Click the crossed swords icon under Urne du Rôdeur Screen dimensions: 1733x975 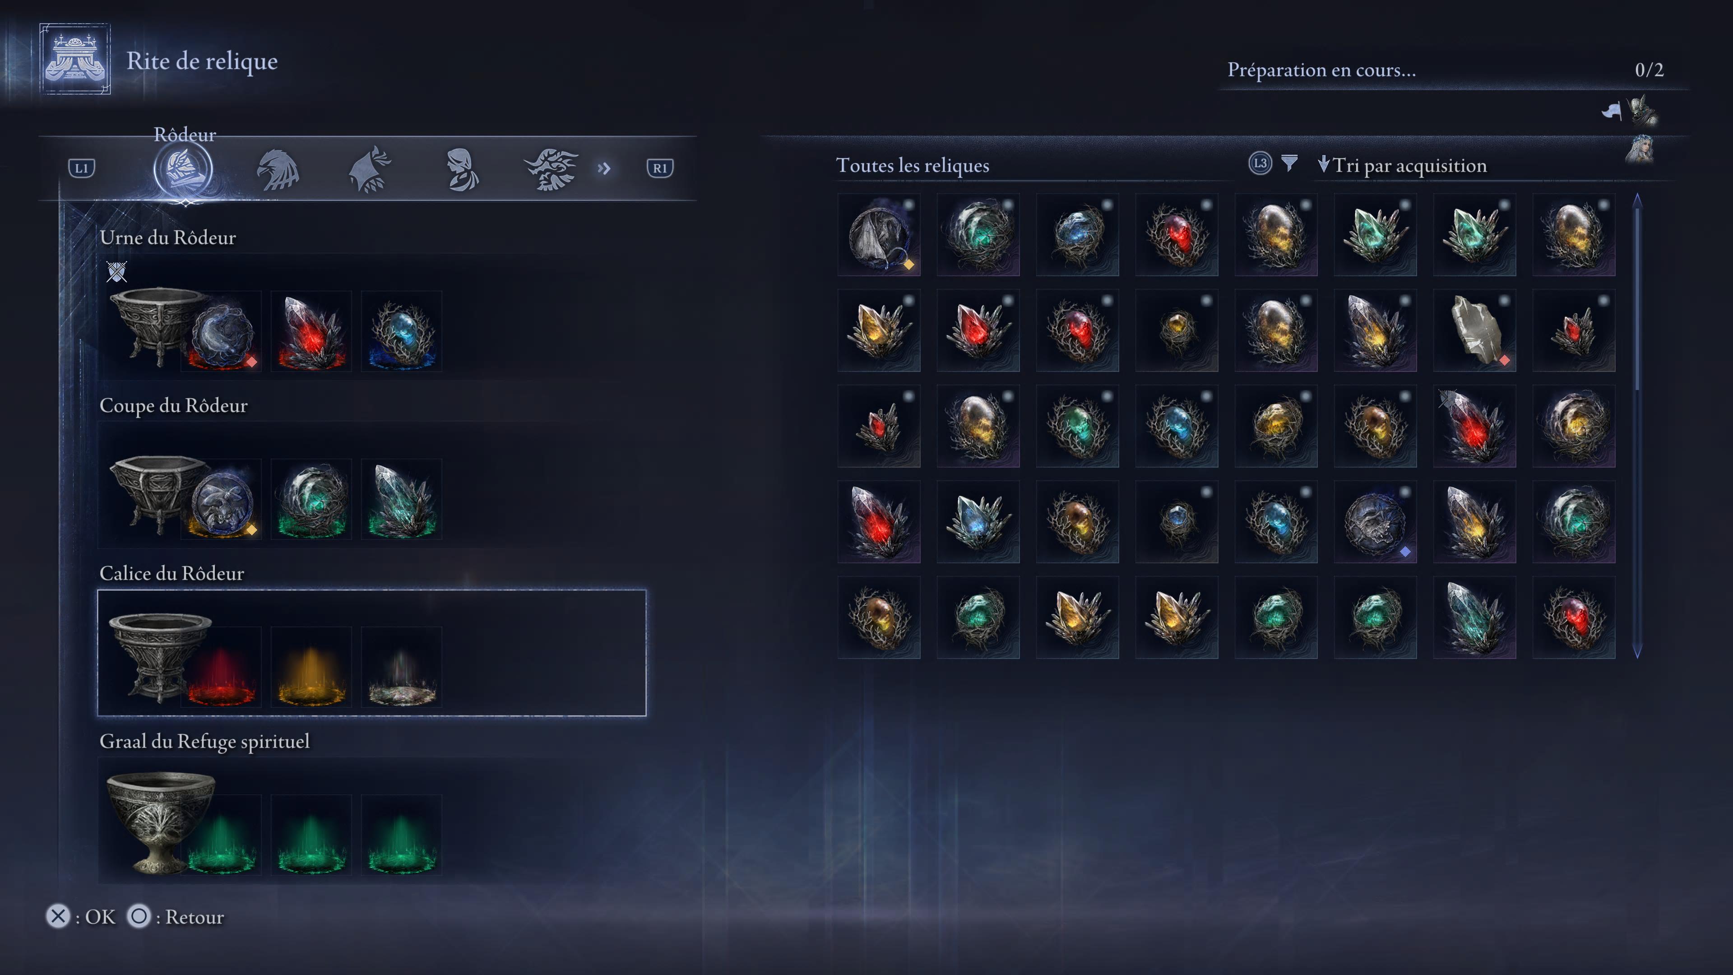tap(116, 272)
